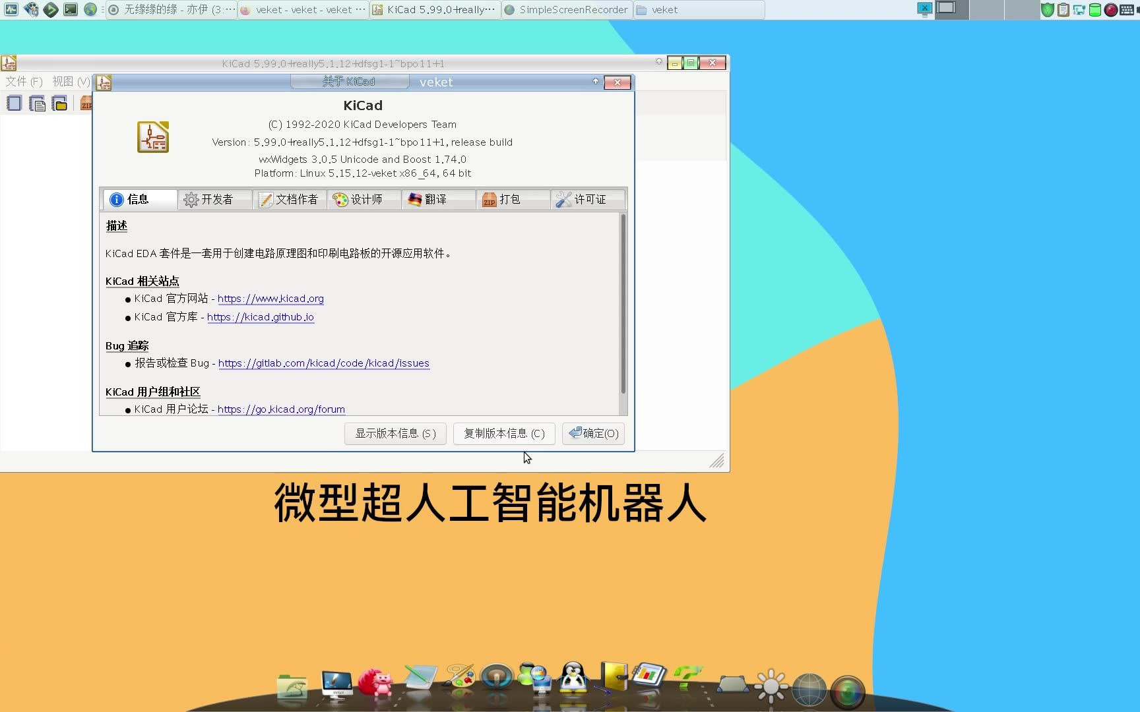
Task: Open the network users computer dock icon
Action: pyautogui.click(x=536, y=678)
